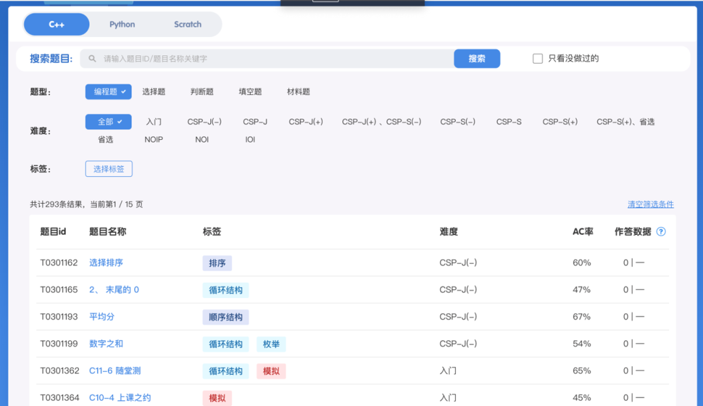Click problem ID T0301165
The width and height of the screenshot is (703, 406).
[59, 290]
